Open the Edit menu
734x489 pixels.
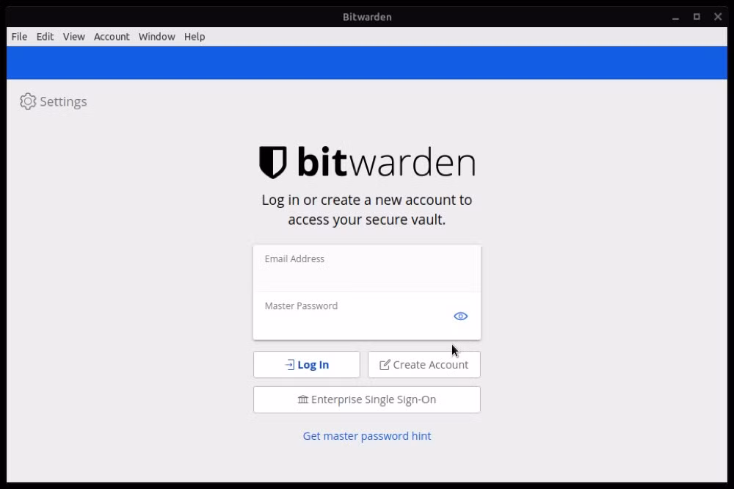45,37
